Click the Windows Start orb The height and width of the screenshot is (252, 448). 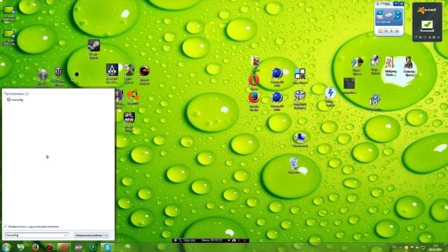[6, 247]
